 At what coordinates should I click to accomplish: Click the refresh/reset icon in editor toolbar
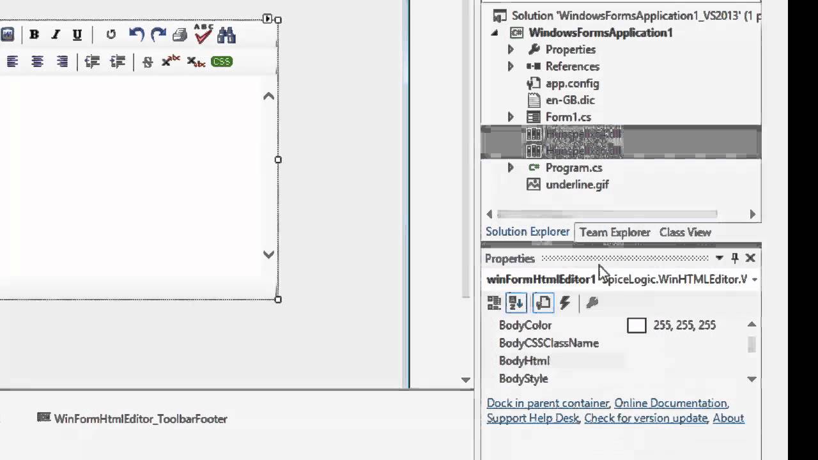click(x=111, y=34)
